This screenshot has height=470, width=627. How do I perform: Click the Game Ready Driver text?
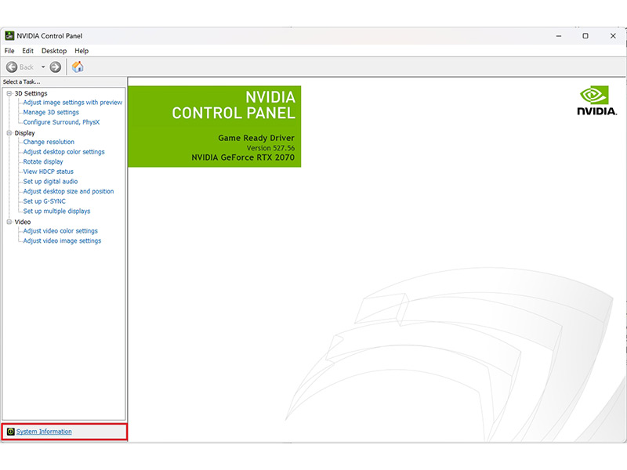tap(256, 138)
